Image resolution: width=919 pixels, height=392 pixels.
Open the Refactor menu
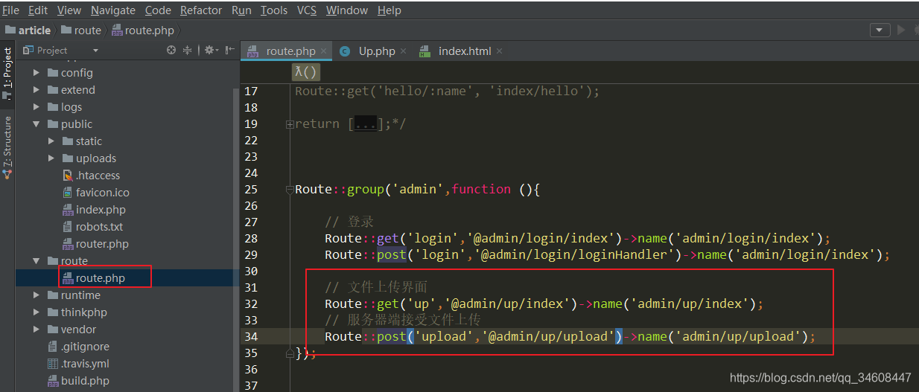click(201, 10)
